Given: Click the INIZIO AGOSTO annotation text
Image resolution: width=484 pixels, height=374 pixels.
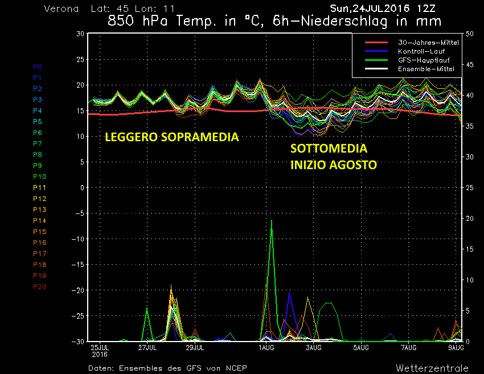Looking at the screenshot, I should (x=334, y=165).
